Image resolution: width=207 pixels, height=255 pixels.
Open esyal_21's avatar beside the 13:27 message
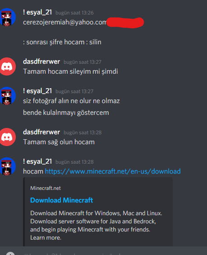[x=8, y=96]
